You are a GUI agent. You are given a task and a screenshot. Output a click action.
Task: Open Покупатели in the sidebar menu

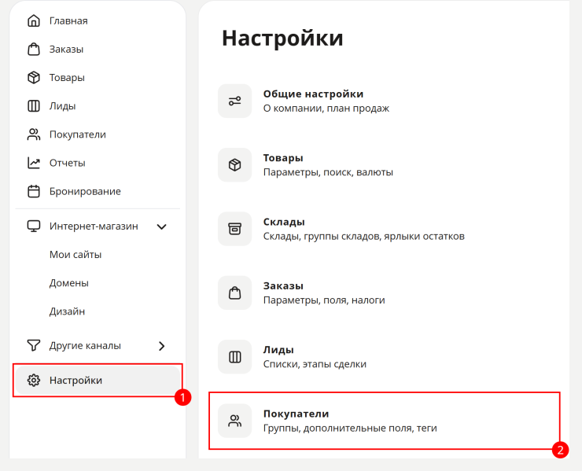(78, 134)
